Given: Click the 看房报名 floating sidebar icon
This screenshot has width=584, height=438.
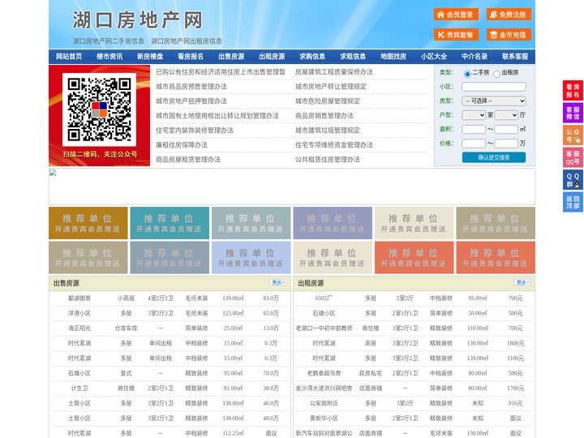Looking at the screenshot, I should point(573,91).
